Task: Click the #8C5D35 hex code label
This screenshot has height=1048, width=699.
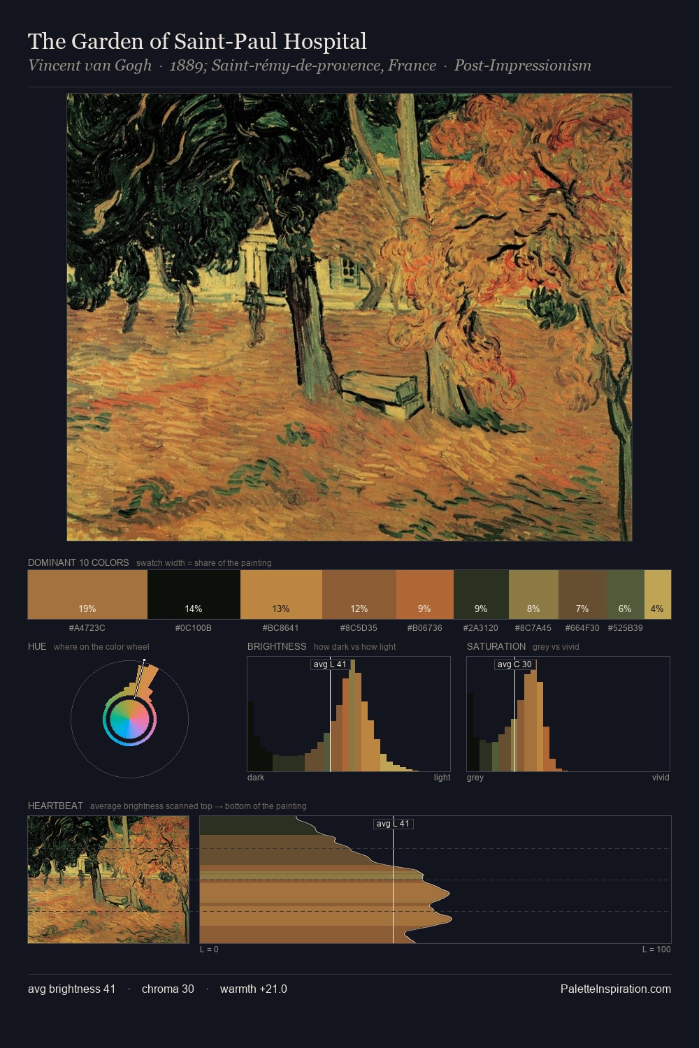Action: pos(359,628)
